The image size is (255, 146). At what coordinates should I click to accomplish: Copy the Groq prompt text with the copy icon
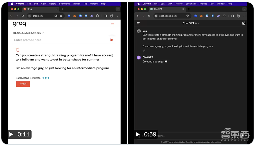click(18, 50)
